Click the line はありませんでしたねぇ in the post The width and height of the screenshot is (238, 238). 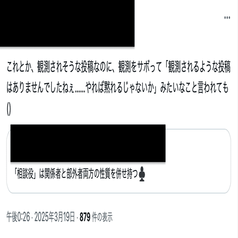tap(40, 88)
